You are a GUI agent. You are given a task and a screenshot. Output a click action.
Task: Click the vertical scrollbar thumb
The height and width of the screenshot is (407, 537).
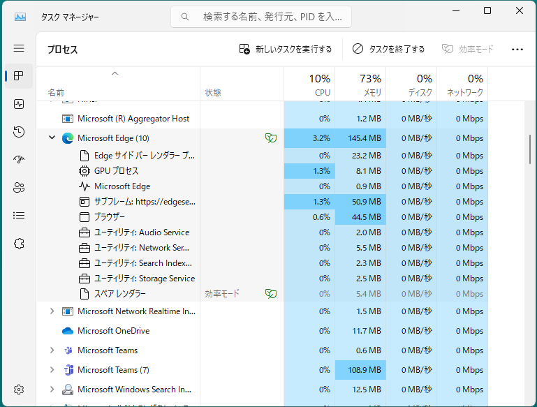(530, 149)
